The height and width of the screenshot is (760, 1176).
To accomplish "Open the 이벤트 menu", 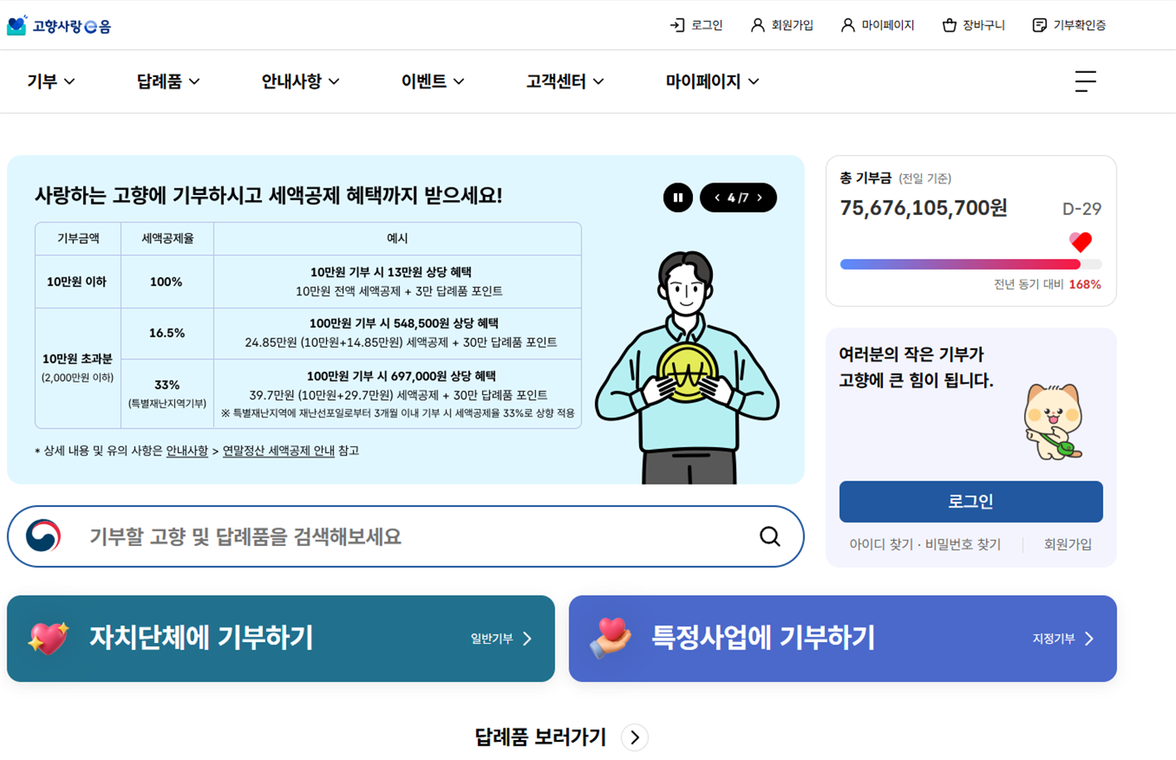I will [432, 81].
